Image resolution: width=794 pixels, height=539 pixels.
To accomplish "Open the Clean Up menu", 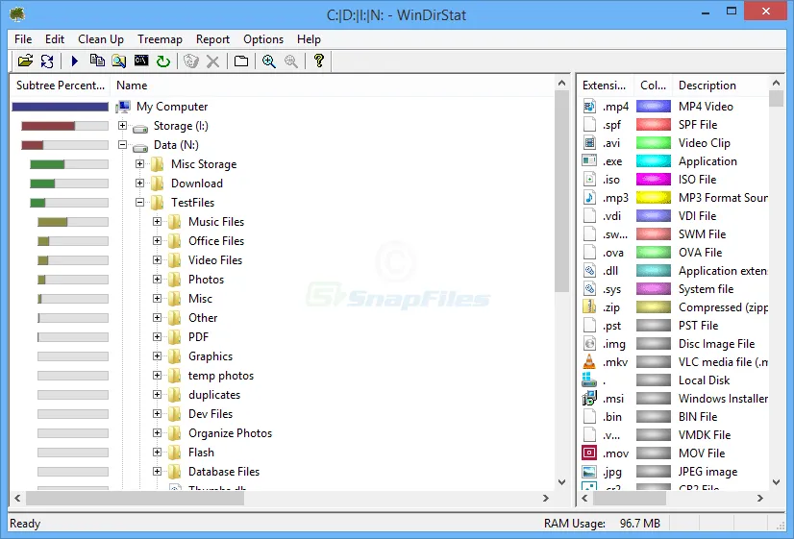I will pyautogui.click(x=101, y=39).
